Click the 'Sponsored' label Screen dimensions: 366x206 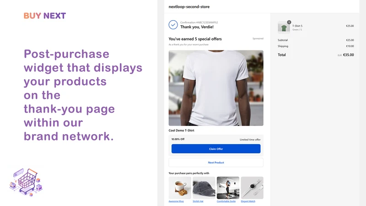258,38
